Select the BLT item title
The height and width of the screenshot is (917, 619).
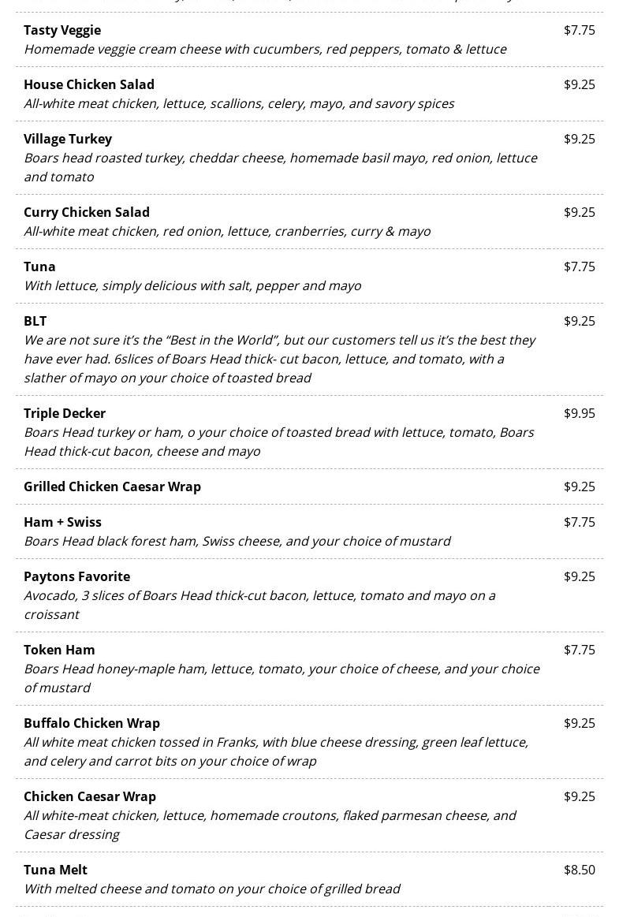35,321
